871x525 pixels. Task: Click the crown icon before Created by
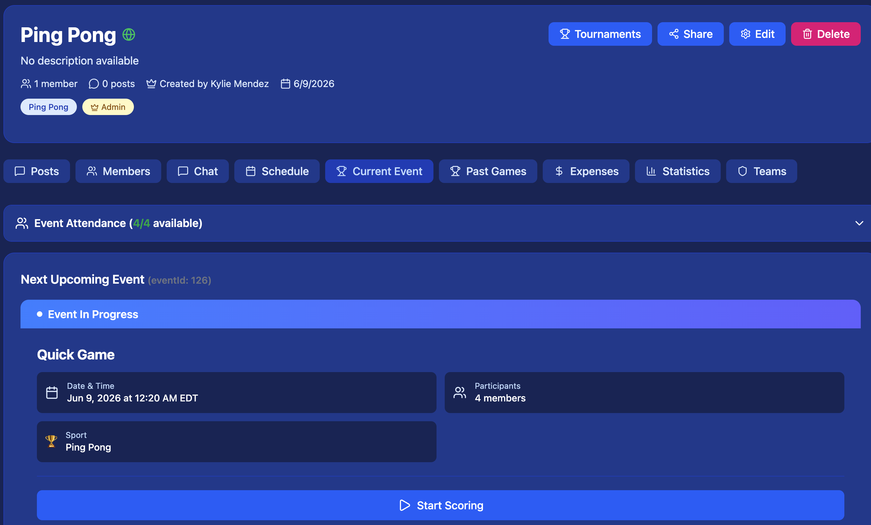(x=151, y=84)
